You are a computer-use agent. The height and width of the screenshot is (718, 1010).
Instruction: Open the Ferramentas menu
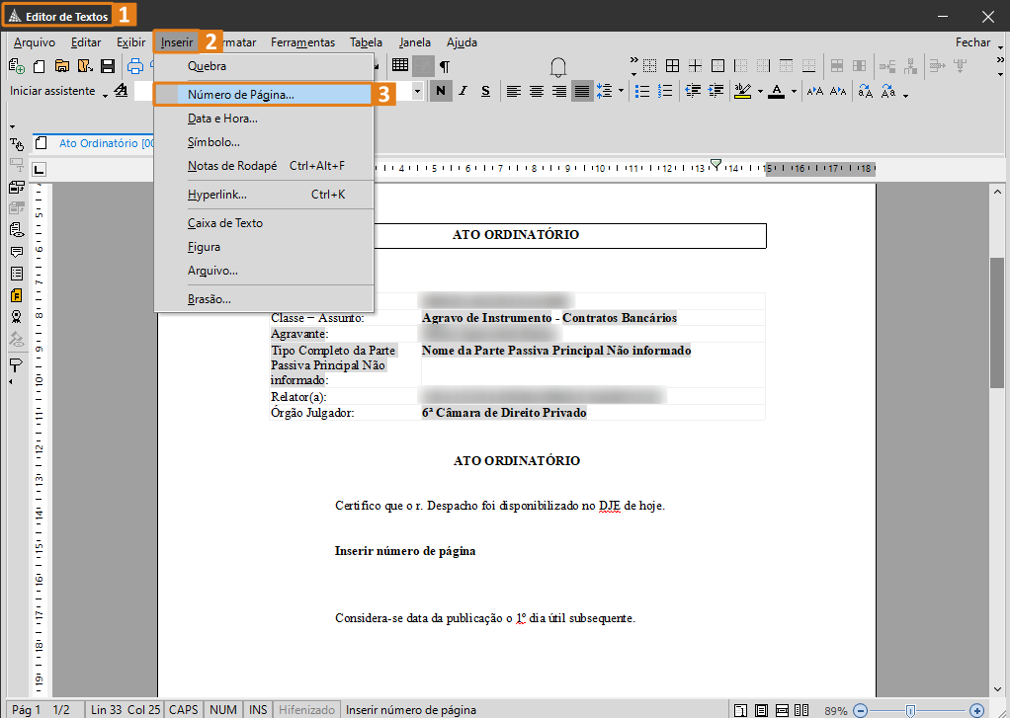click(x=302, y=42)
